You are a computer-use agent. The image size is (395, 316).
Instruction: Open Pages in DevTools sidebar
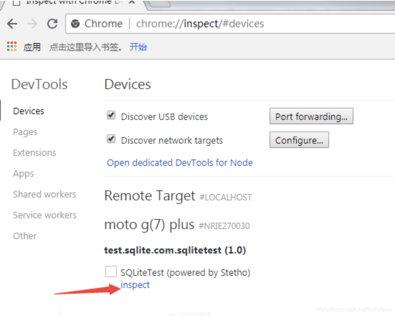pyautogui.click(x=25, y=132)
